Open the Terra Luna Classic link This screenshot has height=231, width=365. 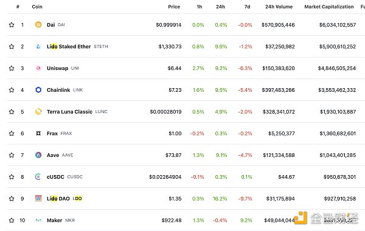tap(69, 112)
